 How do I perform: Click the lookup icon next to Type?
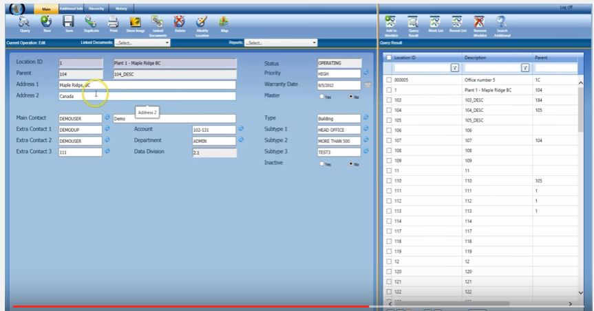(366, 117)
